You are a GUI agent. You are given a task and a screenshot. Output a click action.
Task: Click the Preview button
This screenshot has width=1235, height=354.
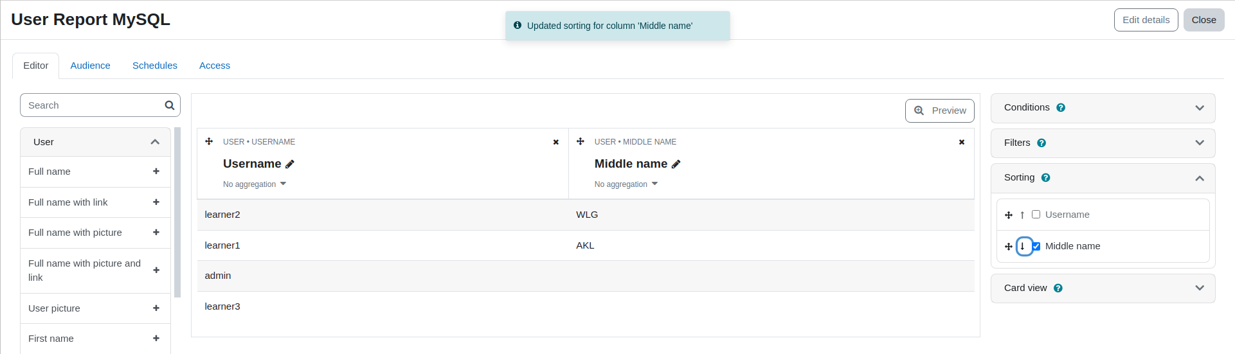click(940, 111)
